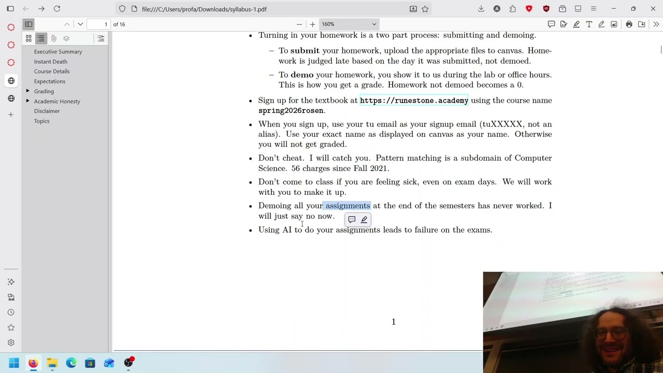The image size is (663, 373).
Task: Open Firefox downloads panel
Action: click(x=481, y=9)
